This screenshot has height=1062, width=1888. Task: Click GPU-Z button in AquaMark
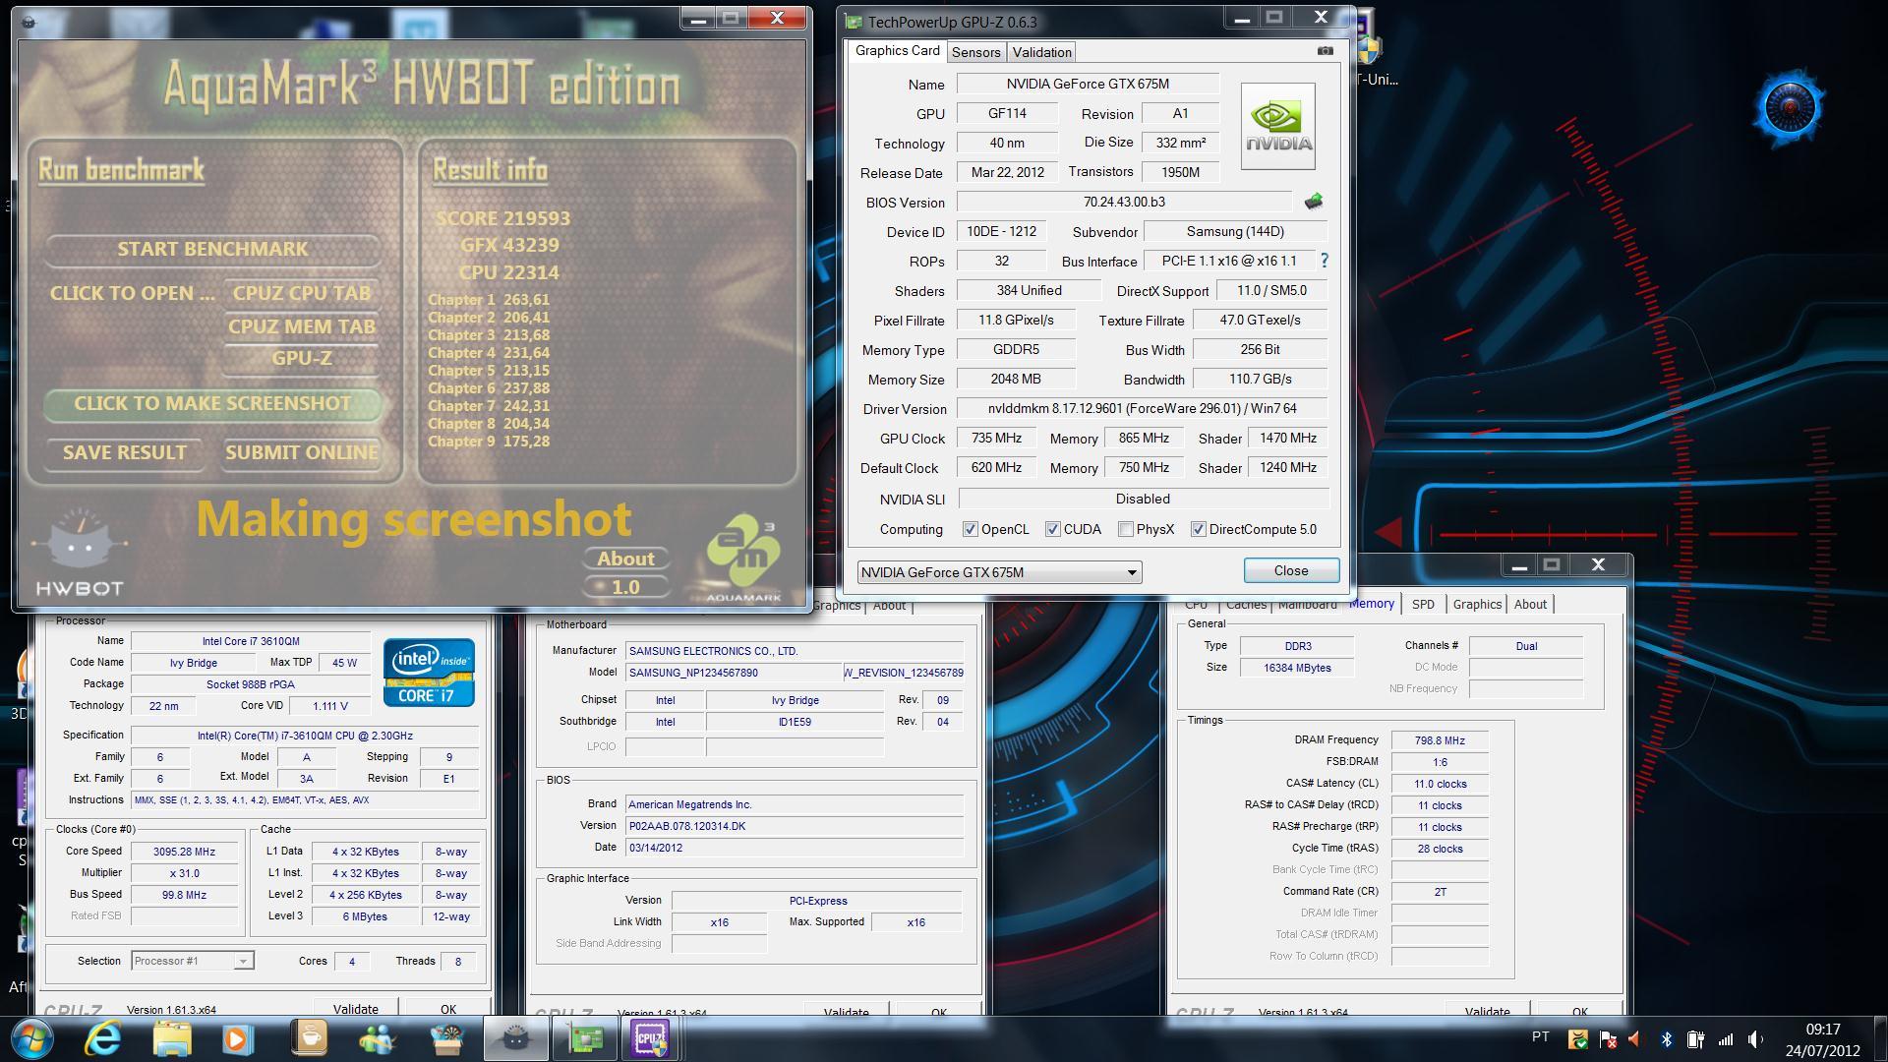301,358
